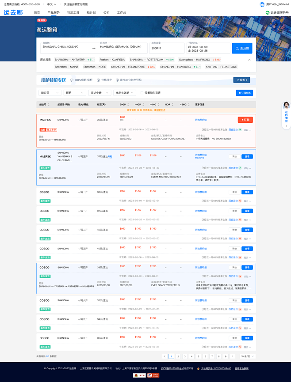Go to the next results page arrow
This screenshot has height=382, width=291.
point(233,356)
